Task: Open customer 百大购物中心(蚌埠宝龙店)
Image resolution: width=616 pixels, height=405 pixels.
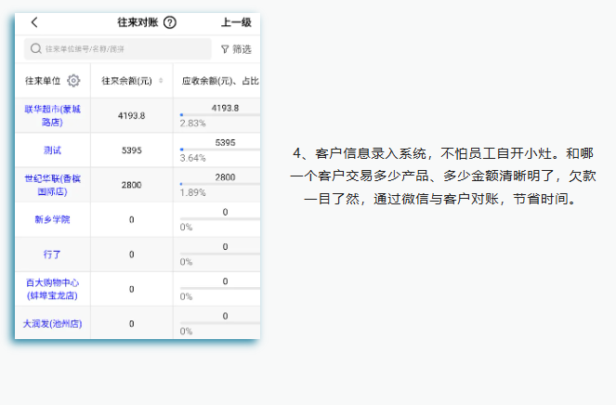Action: coord(52,289)
